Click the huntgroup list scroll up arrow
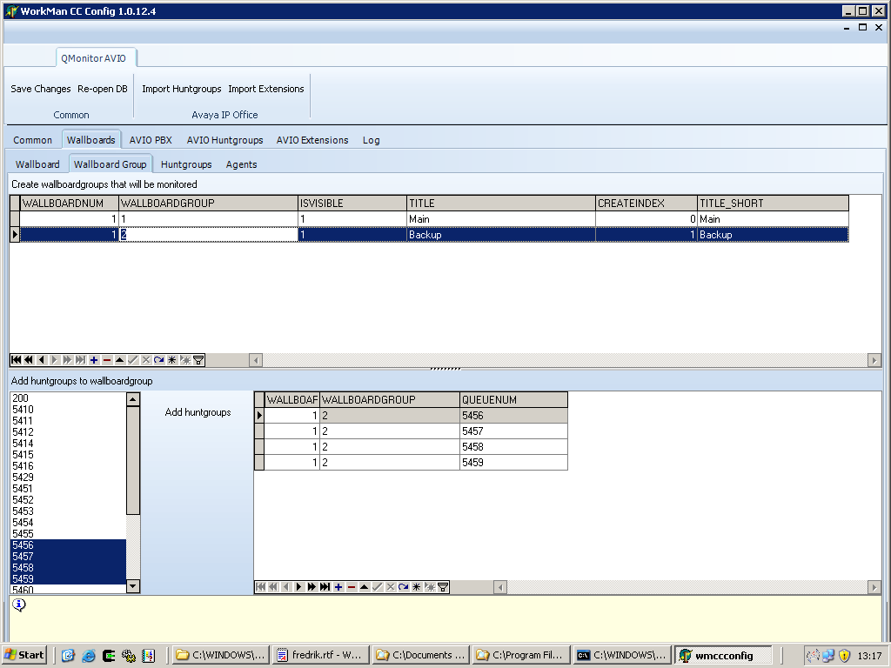The height and width of the screenshot is (668, 891). (x=132, y=398)
